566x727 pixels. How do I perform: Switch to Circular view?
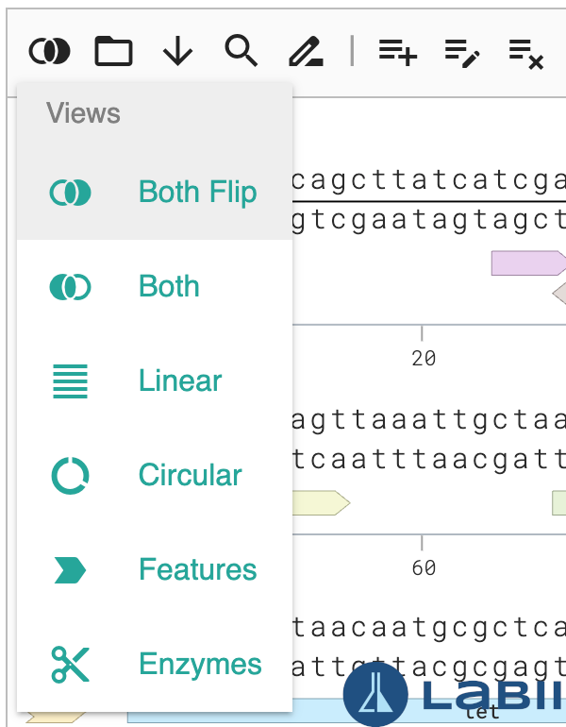(x=190, y=476)
